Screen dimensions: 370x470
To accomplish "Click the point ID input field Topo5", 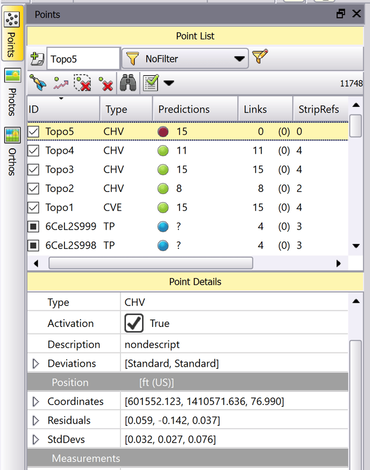I will pos(83,59).
